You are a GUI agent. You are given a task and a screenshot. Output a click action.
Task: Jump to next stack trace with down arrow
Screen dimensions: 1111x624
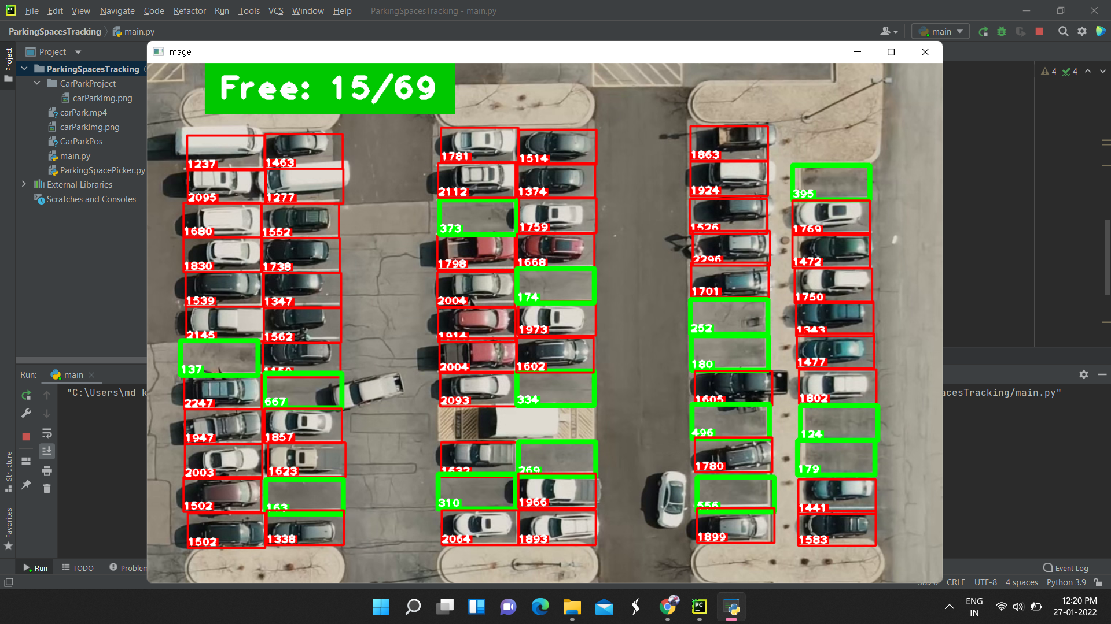click(x=47, y=414)
